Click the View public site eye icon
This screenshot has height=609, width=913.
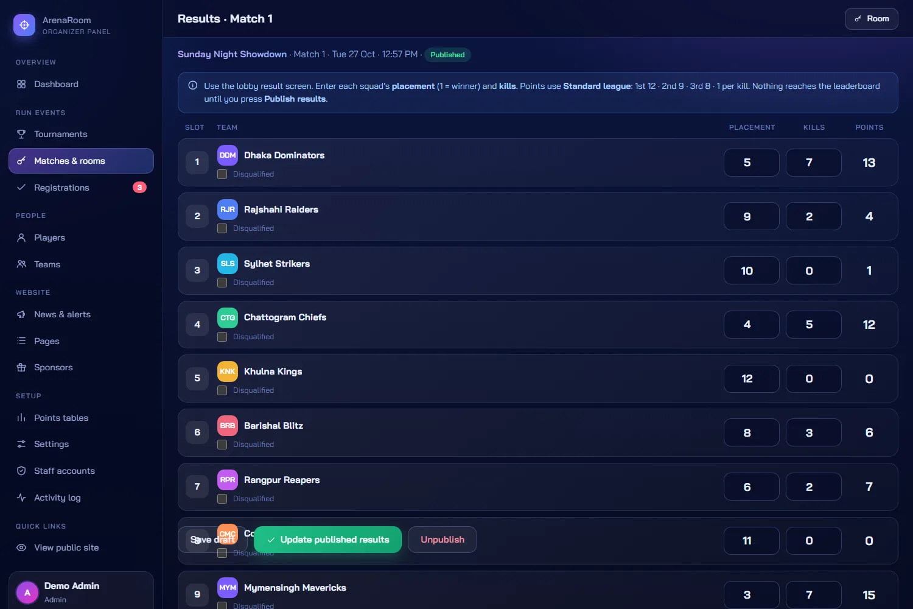coord(21,547)
